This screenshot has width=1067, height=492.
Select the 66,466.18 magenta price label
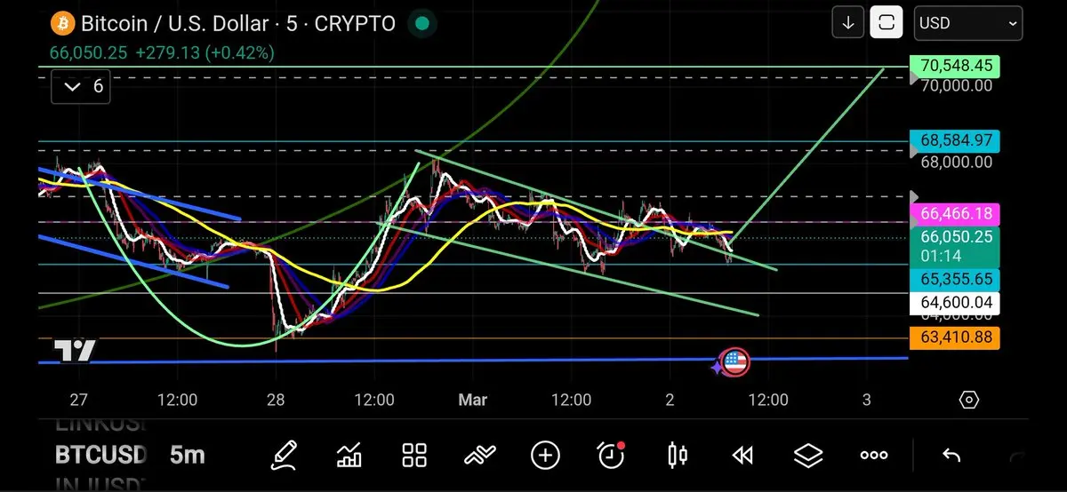(x=955, y=214)
